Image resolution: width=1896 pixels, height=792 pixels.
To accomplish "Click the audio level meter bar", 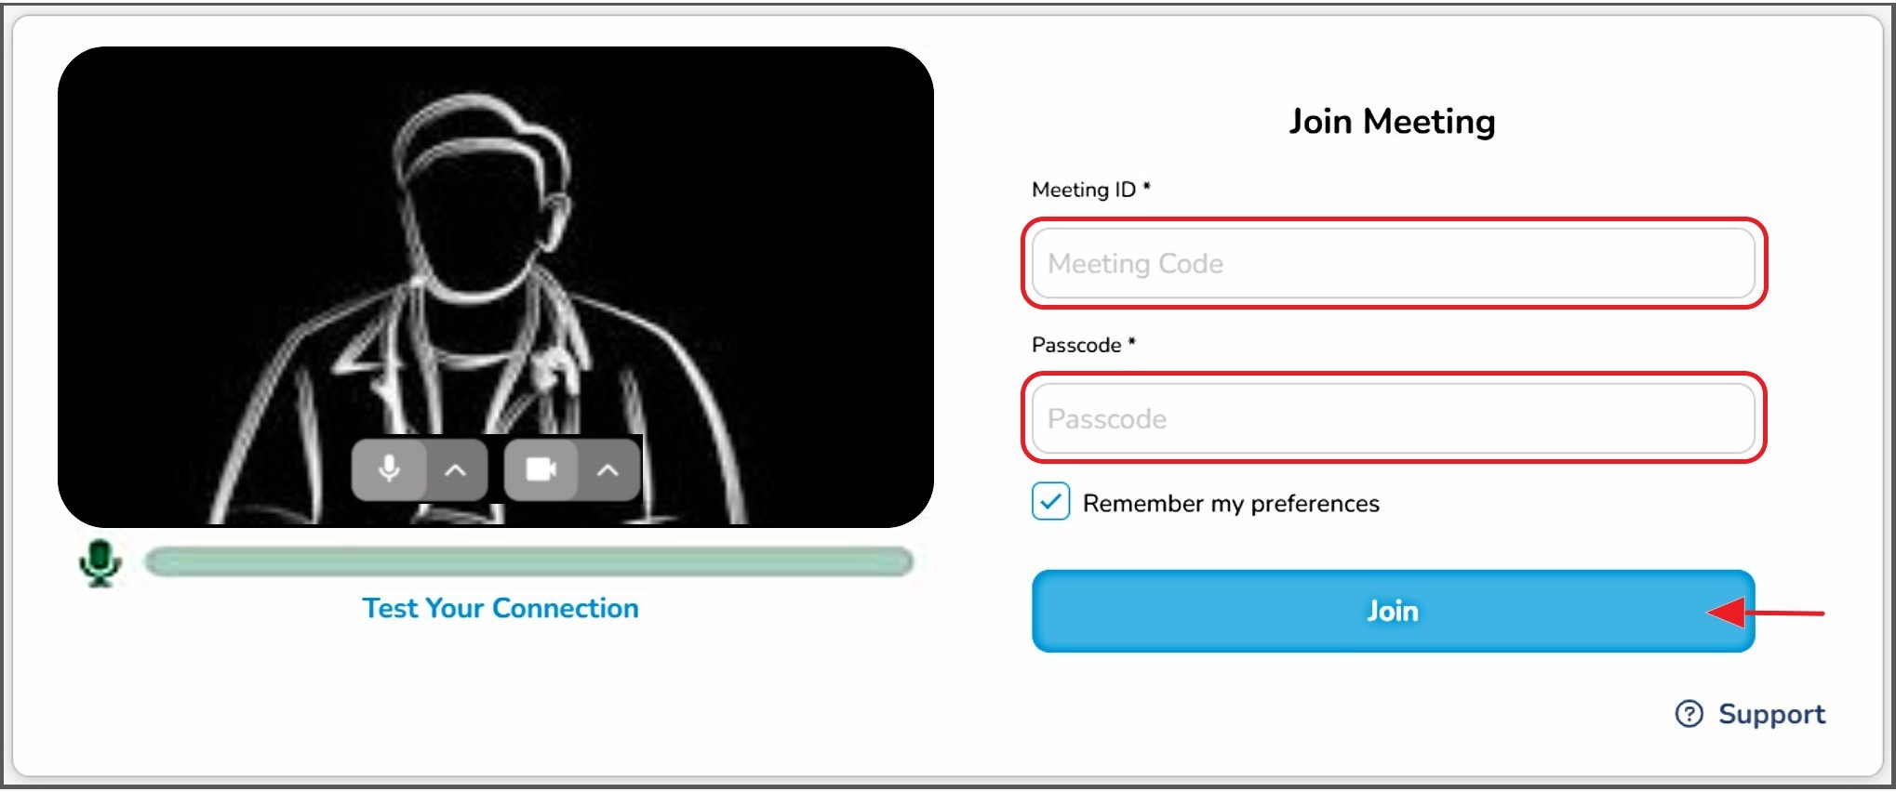I will point(528,562).
